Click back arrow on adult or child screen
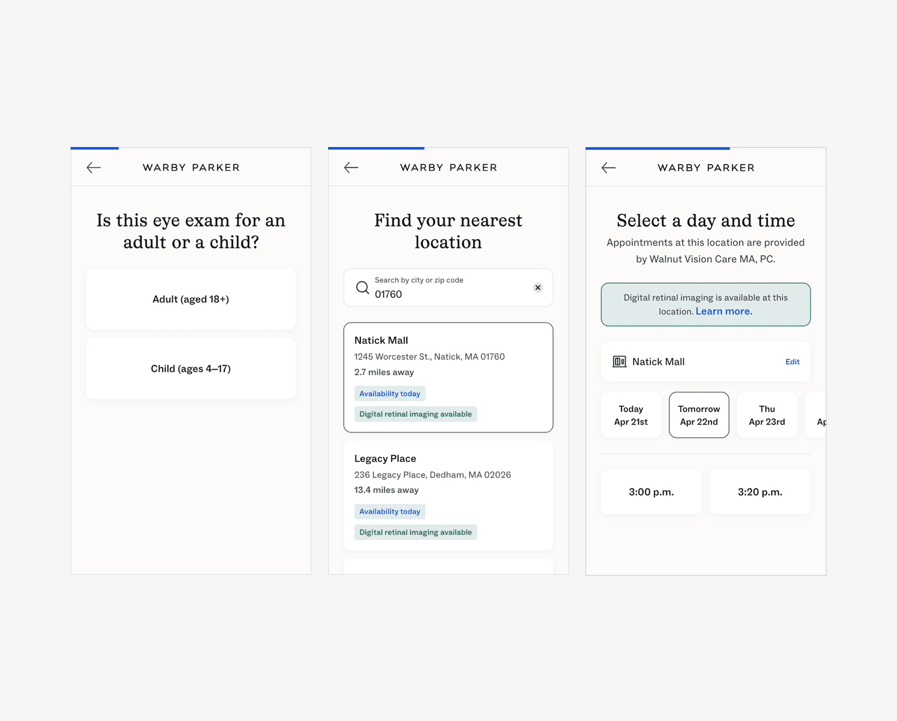This screenshot has width=897, height=721. (x=93, y=167)
